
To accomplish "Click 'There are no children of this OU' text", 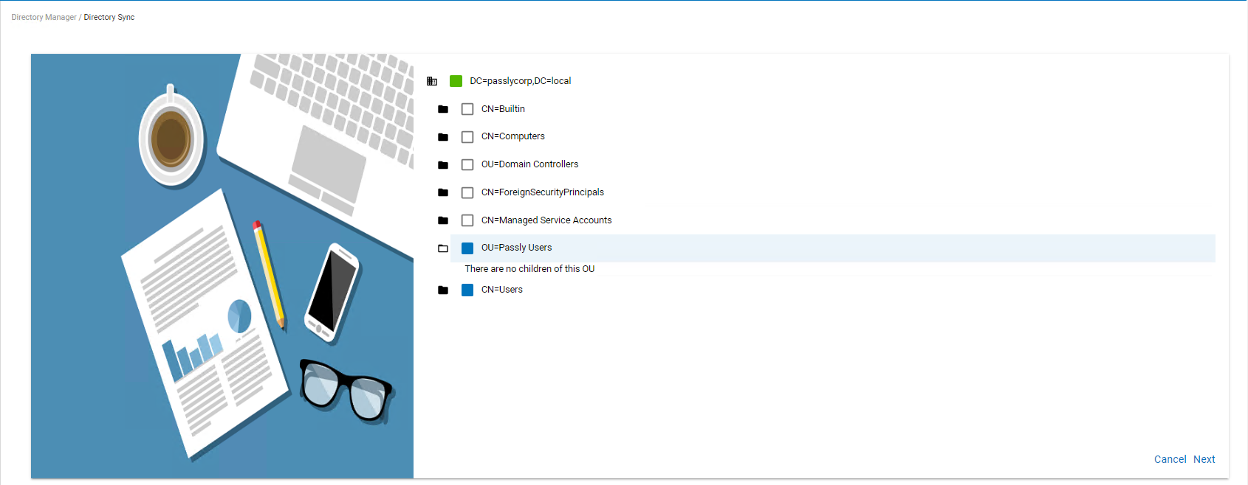I will click(x=529, y=269).
